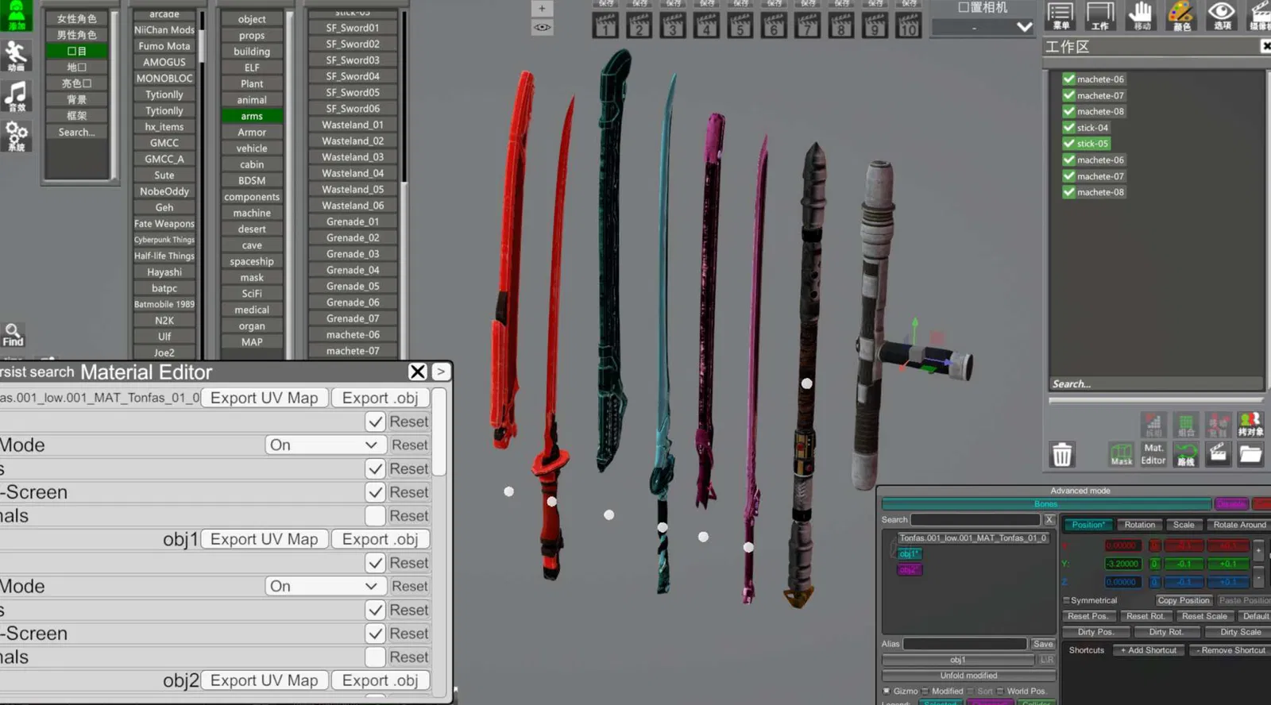Switch to the Scale tab
Image resolution: width=1271 pixels, height=705 pixels.
(x=1184, y=525)
